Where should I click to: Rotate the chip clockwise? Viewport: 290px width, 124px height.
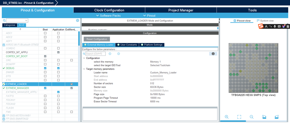tap(264, 117)
